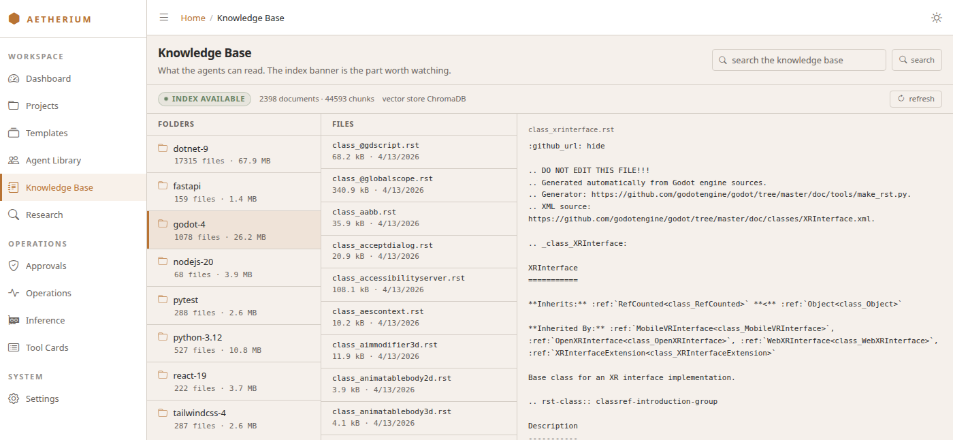Open the Tool Cards page link

coord(73,347)
